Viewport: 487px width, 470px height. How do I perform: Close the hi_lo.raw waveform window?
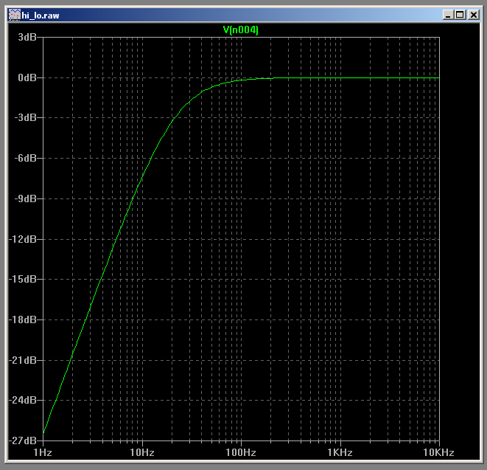[472, 14]
